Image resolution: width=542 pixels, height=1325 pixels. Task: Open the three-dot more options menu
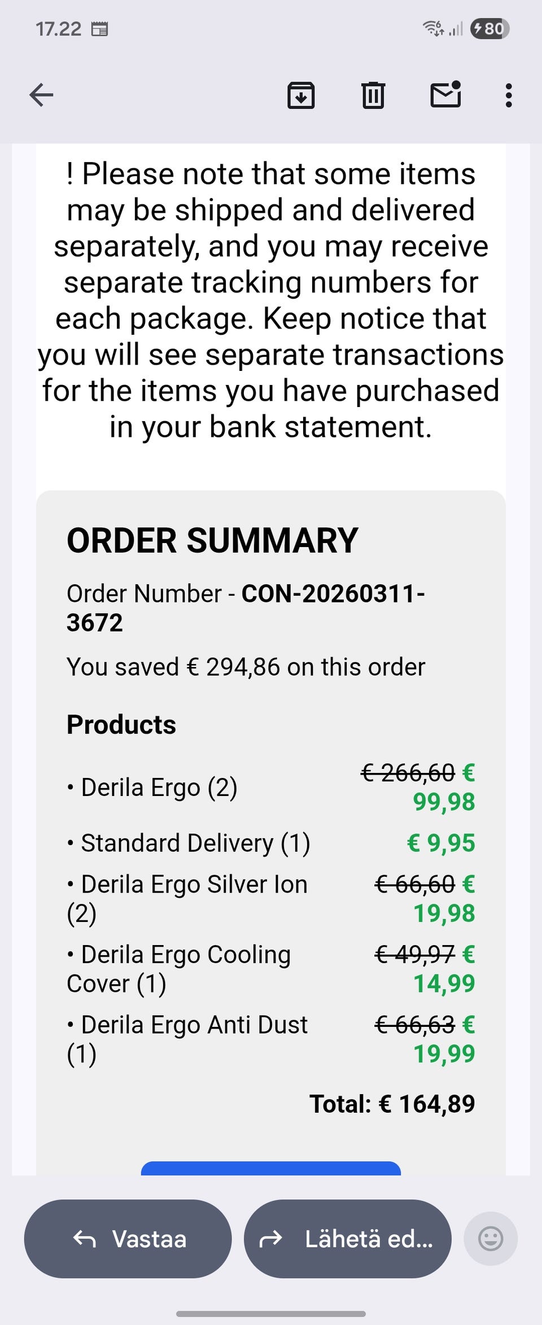(x=509, y=95)
